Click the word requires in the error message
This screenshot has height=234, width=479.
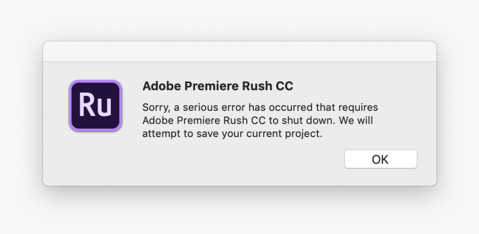click(x=359, y=107)
